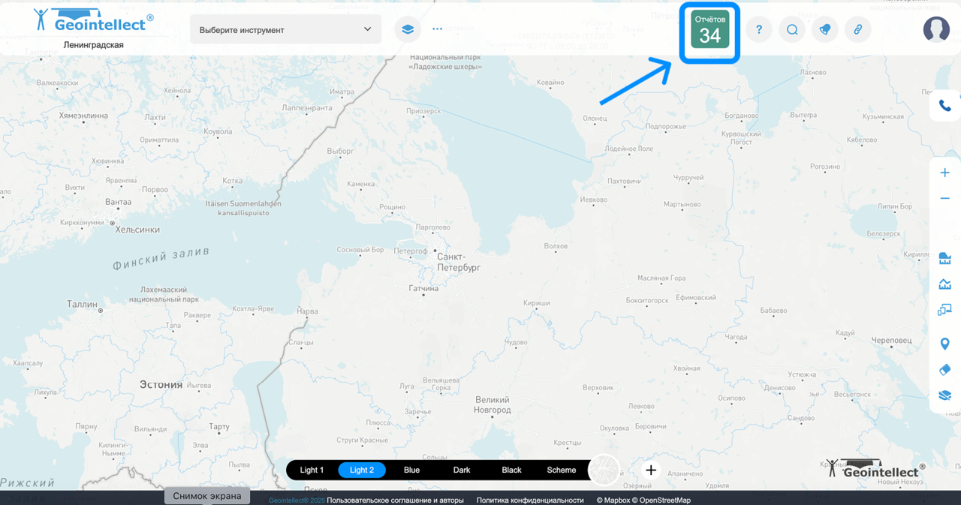Click the search magnifier icon
The height and width of the screenshot is (505, 961).
pos(792,30)
